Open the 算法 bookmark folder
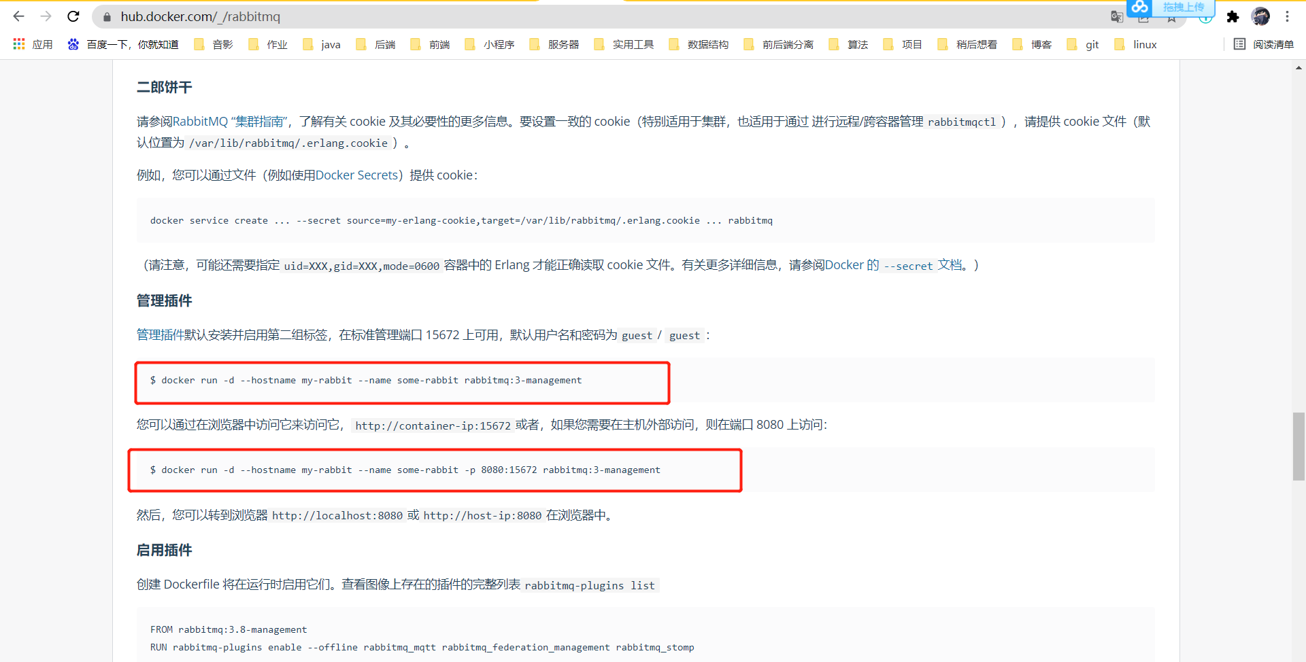The width and height of the screenshot is (1306, 662). pos(848,44)
